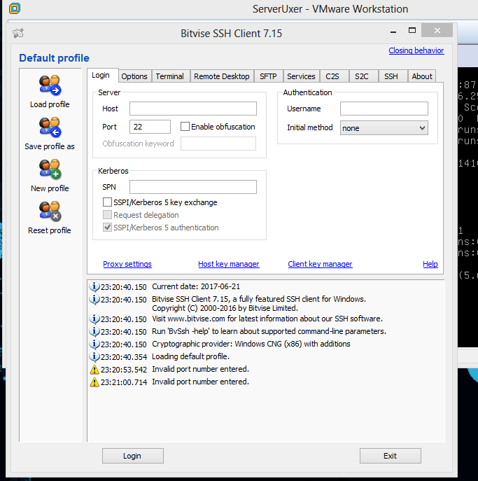This screenshot has height=481, width=478.
Task: Open the Load profile icon
Action: (50, 85)
